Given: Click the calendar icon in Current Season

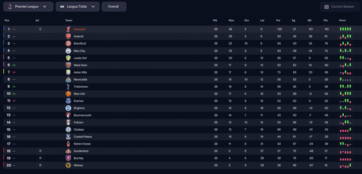Looking at the screenshot, I should [x=326, y=7].
